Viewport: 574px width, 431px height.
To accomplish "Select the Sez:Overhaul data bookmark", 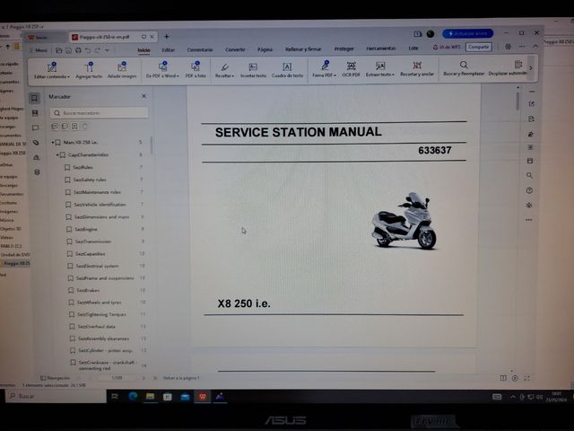I will coord(96,327).
